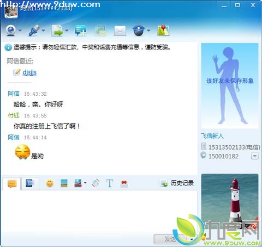Open 历史记录 chat history

tap(177, 183)
